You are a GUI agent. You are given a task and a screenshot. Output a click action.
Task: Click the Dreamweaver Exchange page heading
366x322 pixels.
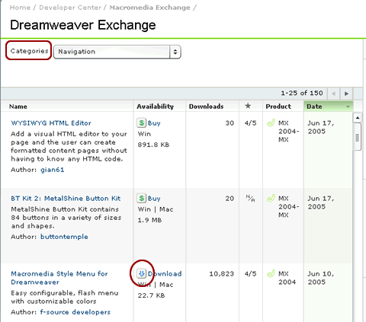click(x=83, y=25)
